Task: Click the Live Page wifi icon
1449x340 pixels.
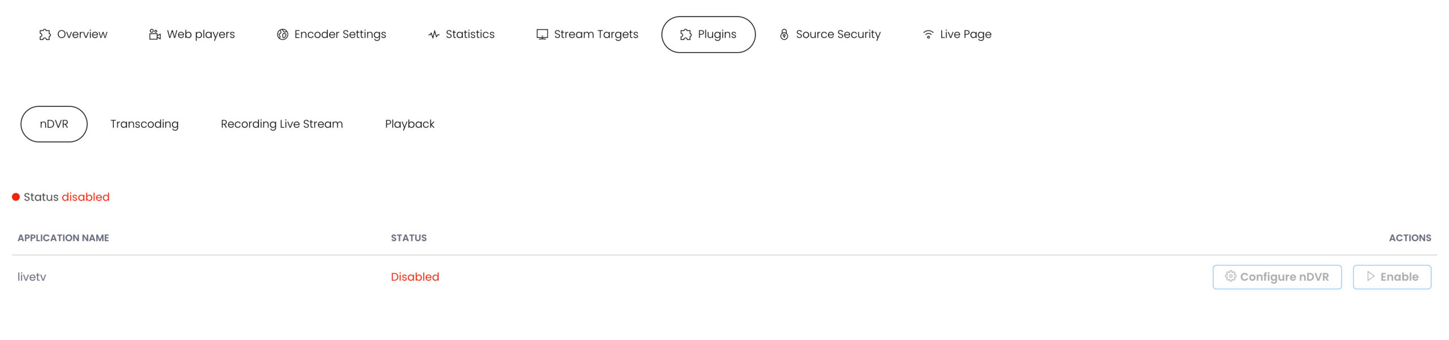Action: 928,34
